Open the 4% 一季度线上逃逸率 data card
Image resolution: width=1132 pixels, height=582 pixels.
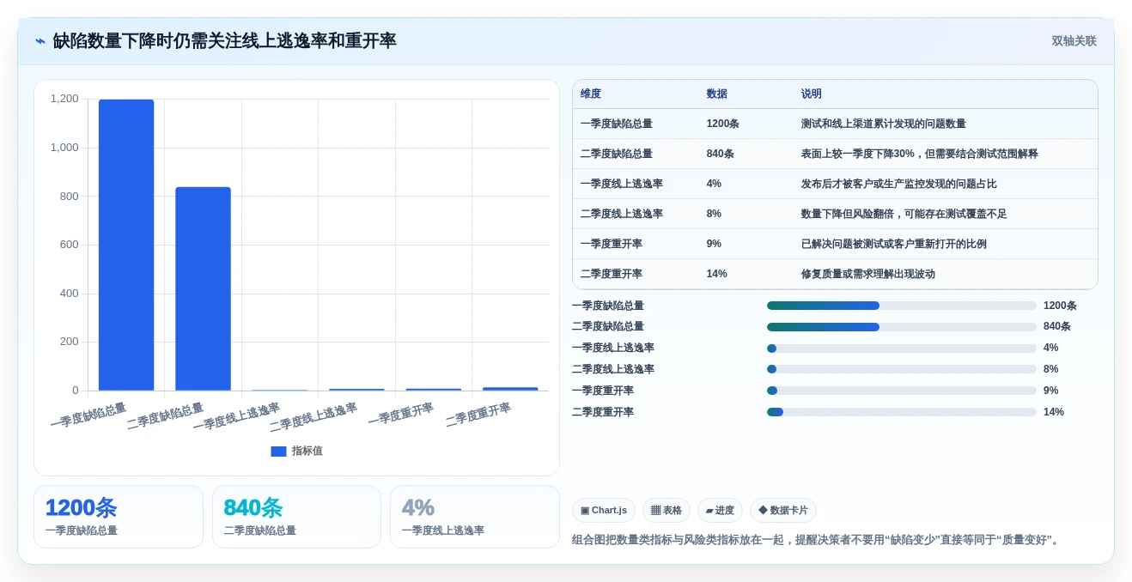pos(475,517)
